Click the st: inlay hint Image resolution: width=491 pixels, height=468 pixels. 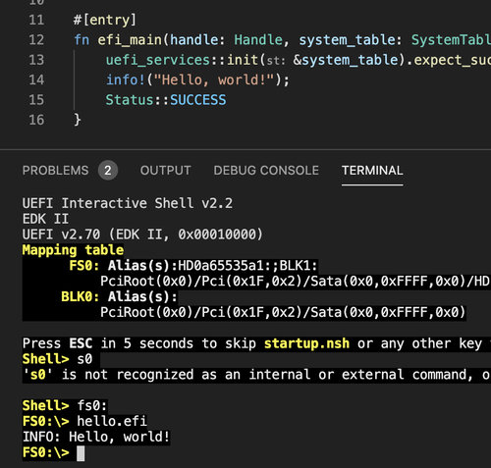(276, 61)
